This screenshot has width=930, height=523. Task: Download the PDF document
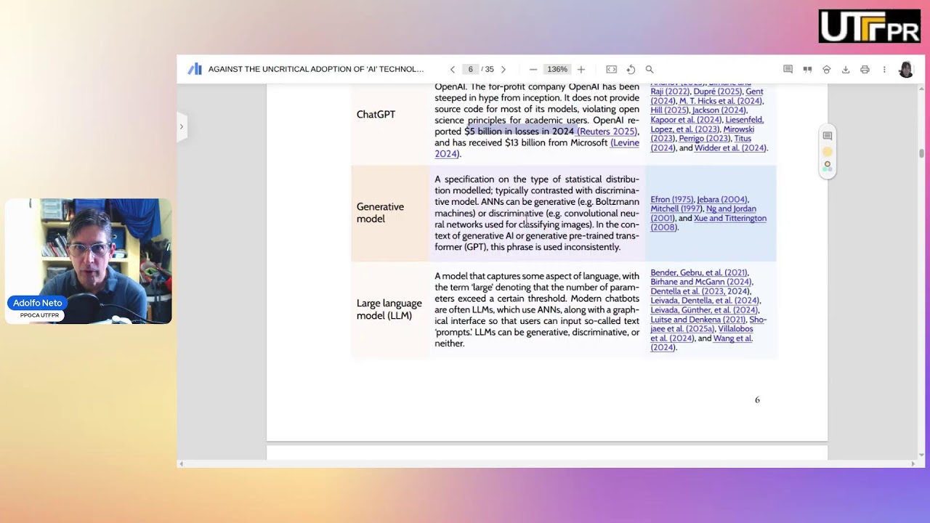tap(846, 70)
